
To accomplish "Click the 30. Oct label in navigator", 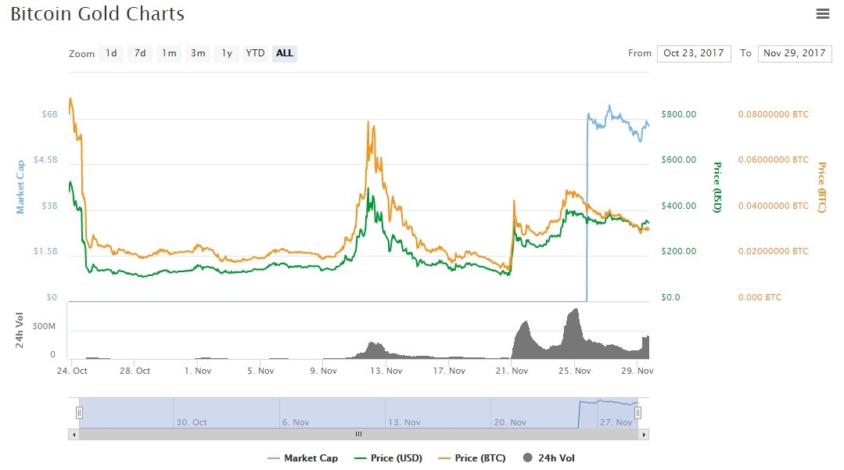I will pyautogui.click(x=192, y=422).
